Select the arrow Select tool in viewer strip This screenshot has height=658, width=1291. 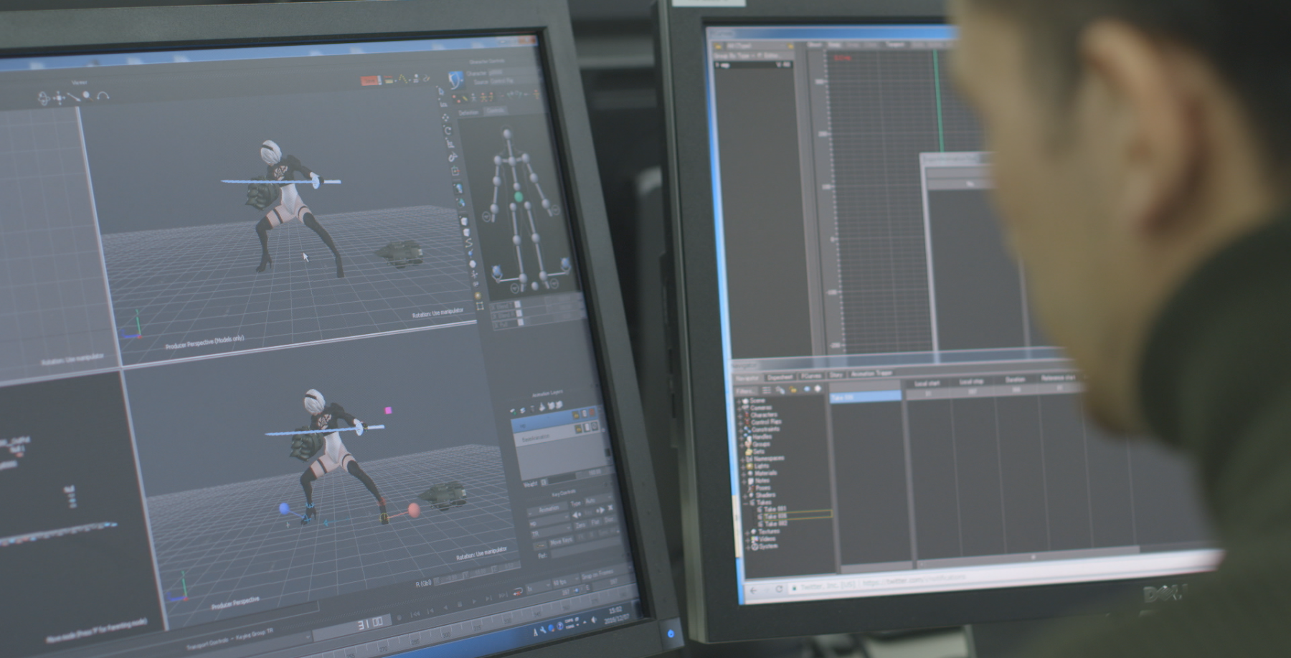pyautogui.click(x=441, y=91)
